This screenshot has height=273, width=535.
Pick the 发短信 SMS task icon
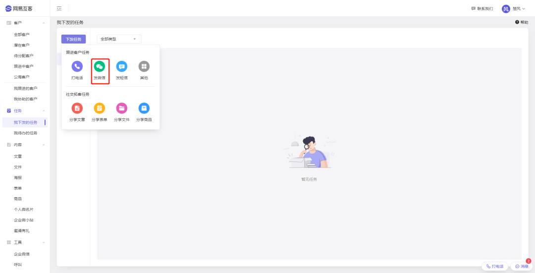(122, 66)
